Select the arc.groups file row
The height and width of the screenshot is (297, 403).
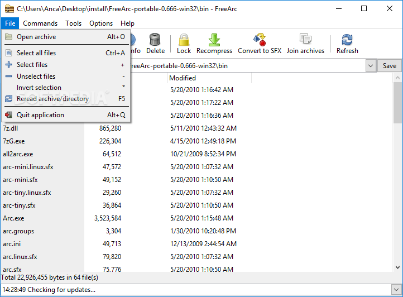[x=196, y=231]
